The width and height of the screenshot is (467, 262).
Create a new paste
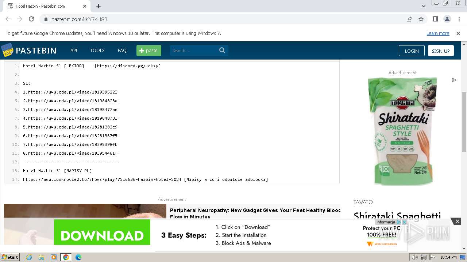click(149, 50)
